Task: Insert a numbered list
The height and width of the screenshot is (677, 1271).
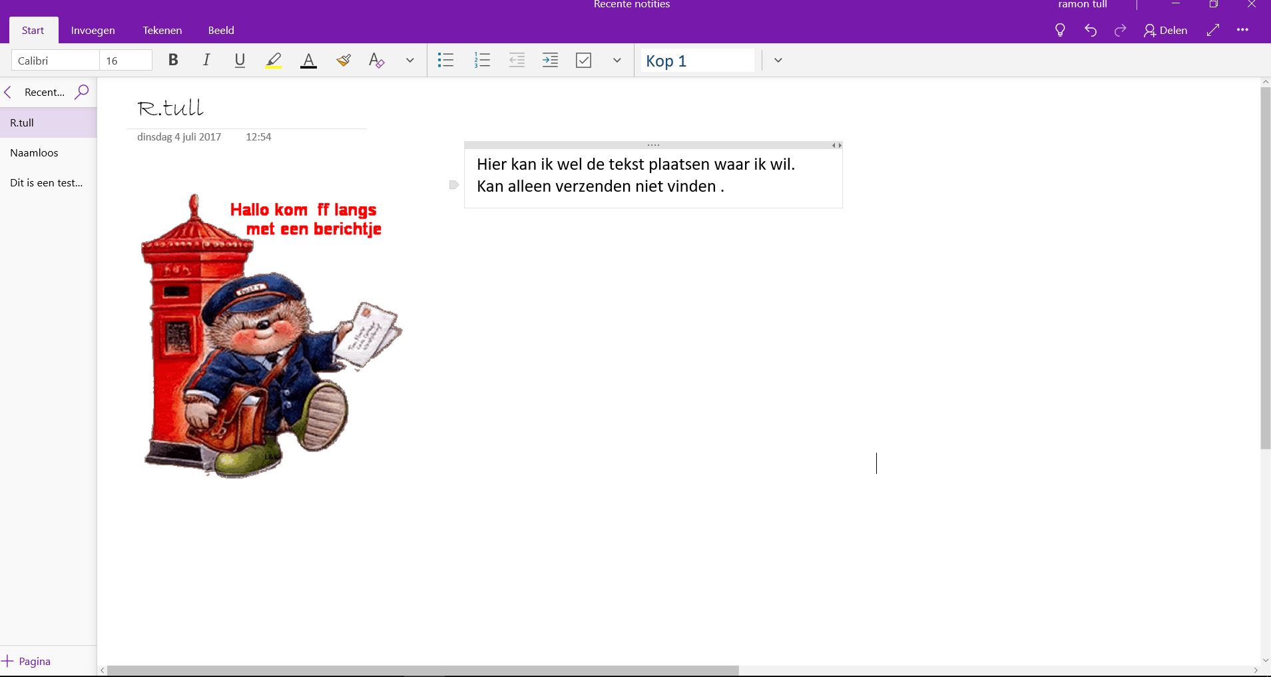Action: [x=482, y=61]
